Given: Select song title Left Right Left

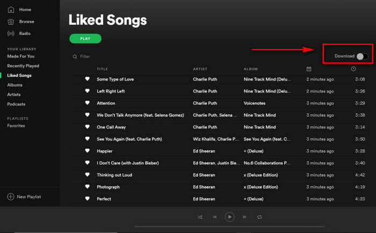Looking at the screenshot, I should 111,91.
